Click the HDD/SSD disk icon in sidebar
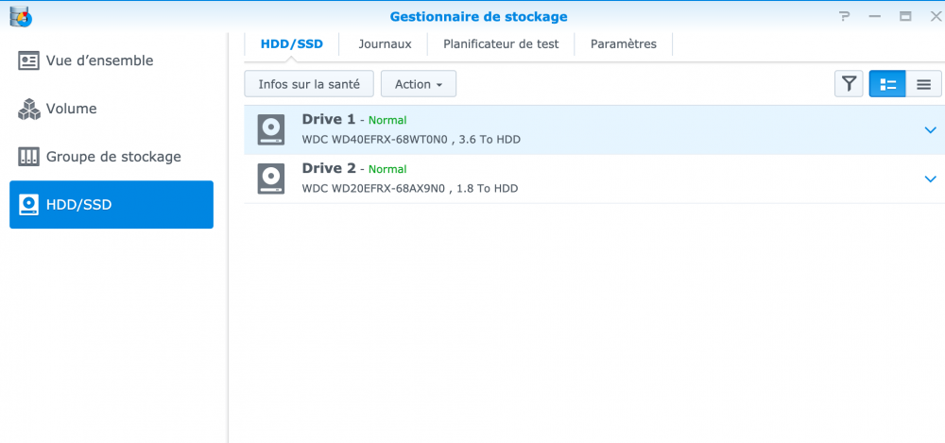Screen dimensions: 945x443 click(x=29, y=205)
